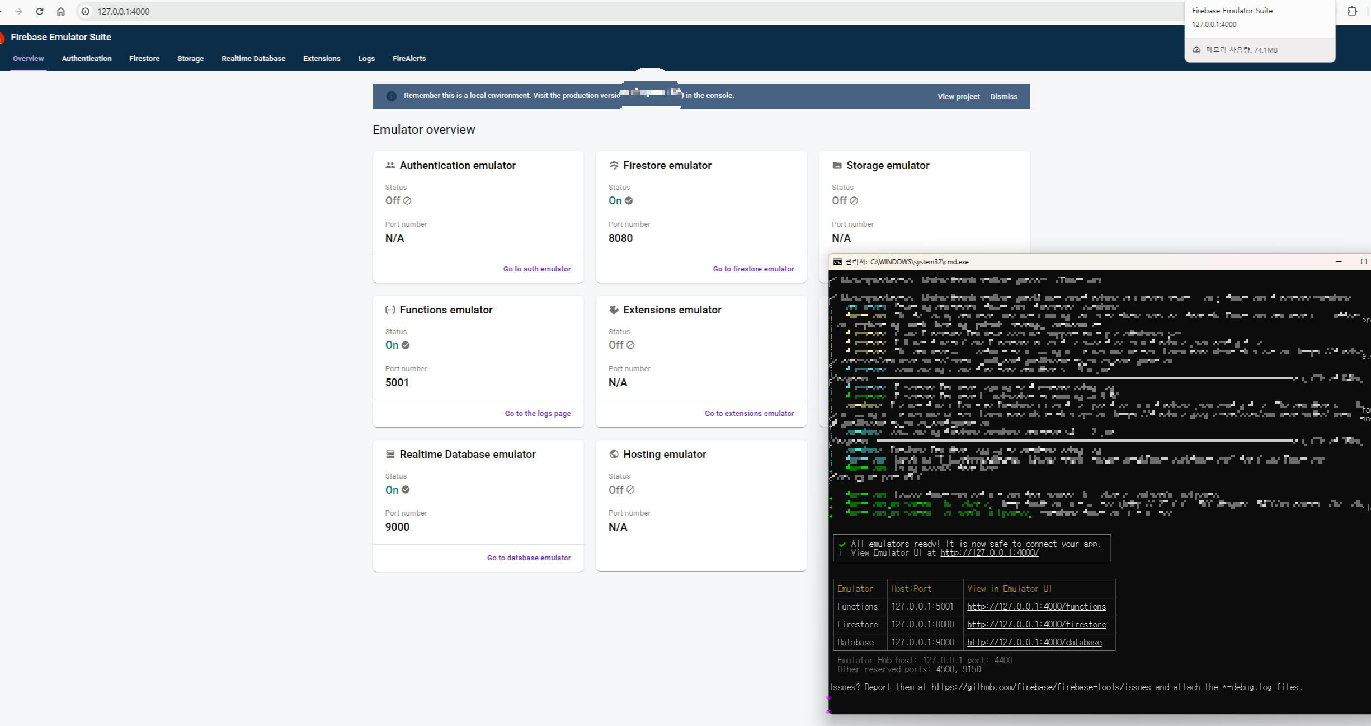Follow the Go to extensions emulator link
1371x726 pixels.
pos(749,413)
